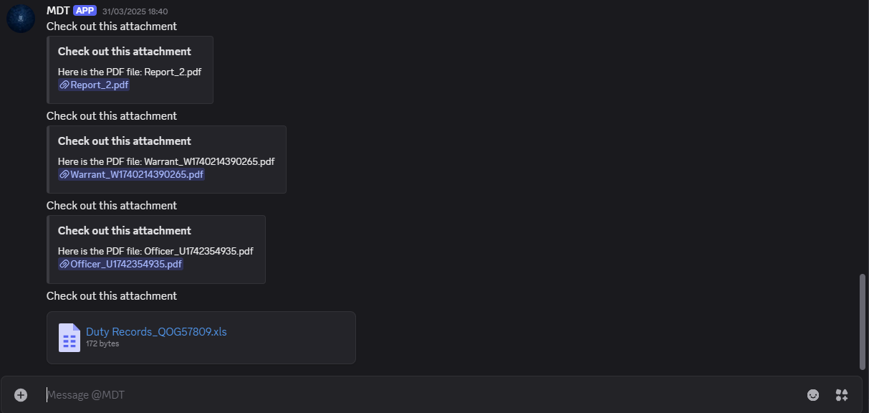Open the MDT bot avatar
869x413 pixels.
coord(20,18)
